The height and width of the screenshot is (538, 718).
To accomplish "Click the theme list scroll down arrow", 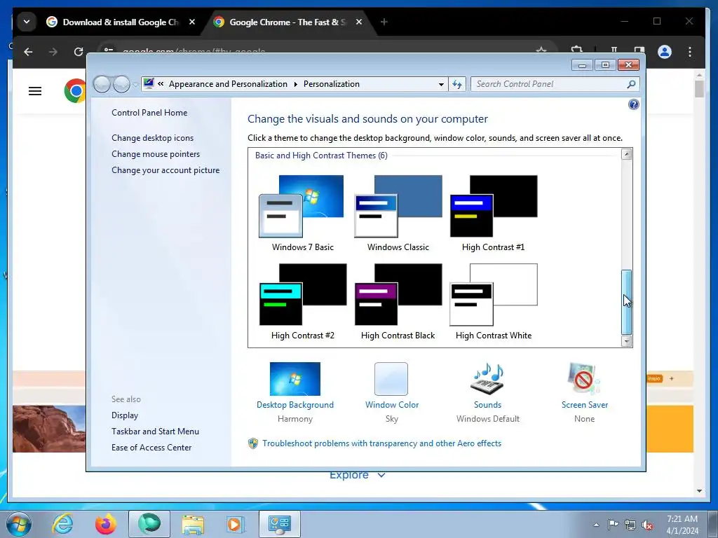I will click(626, 341).
